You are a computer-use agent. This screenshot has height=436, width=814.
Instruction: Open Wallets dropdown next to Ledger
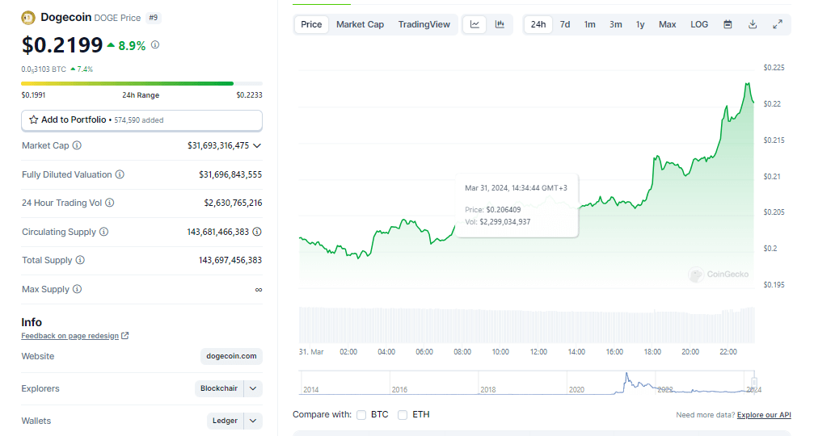click(253, 421)
